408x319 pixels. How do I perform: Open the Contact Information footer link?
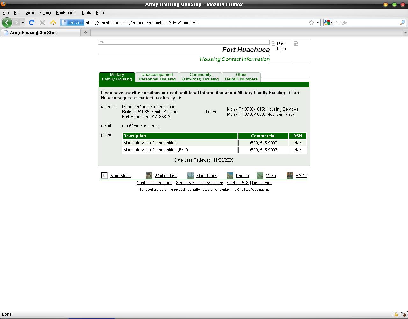pos(155,183)
